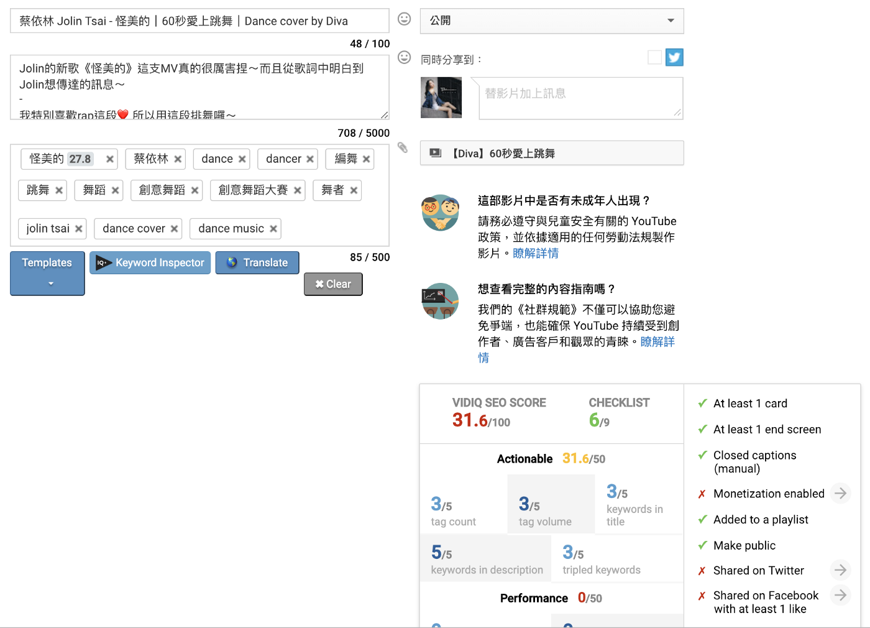Click the arrow next to Shared on Twitter
The width and height of the screenshot is (870, 628).
point(840,570)
